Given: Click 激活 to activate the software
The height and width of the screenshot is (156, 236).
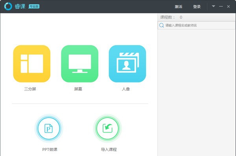Looking at the screenshot, I should pyautogui.click(x=179, y=7).
